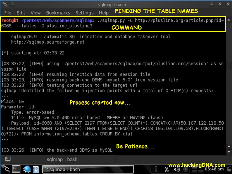Click the round pin button in title bar

[x=13, y=5]
